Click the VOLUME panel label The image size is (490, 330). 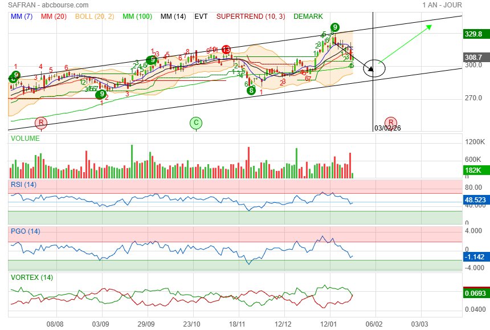(26, 138)
